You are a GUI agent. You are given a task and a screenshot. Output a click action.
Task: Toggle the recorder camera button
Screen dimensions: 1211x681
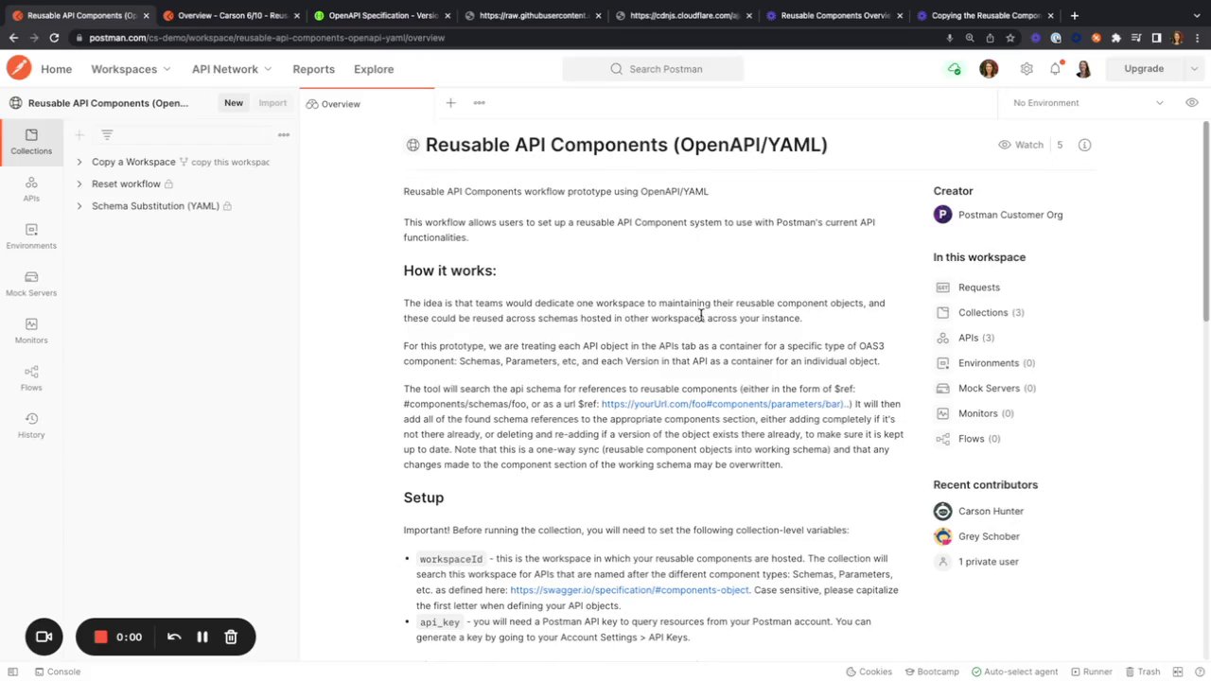(44, 637)
